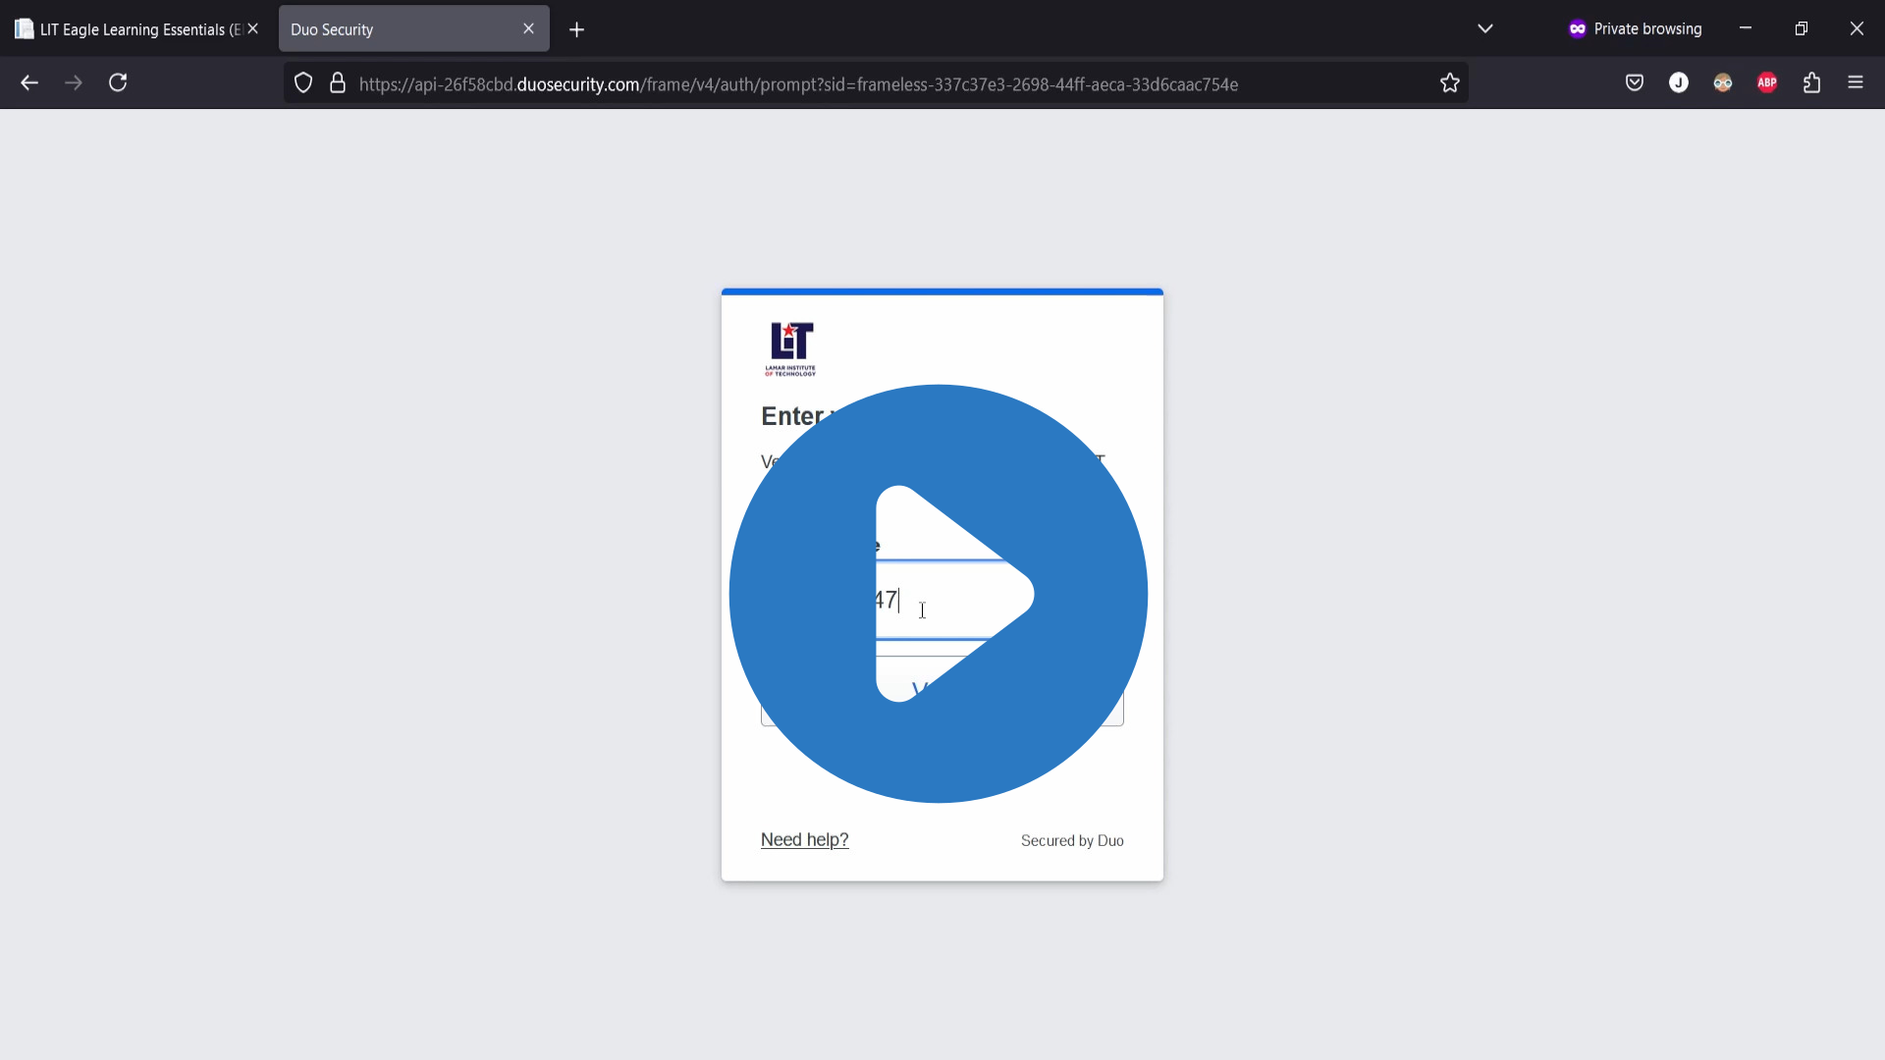Click the Need help? link
Viewport: 1885px width, 1060px height.
tap(804, 840)
